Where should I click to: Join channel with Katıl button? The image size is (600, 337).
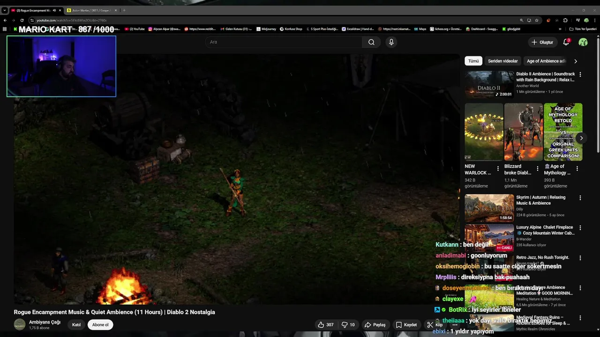(76, 325)
